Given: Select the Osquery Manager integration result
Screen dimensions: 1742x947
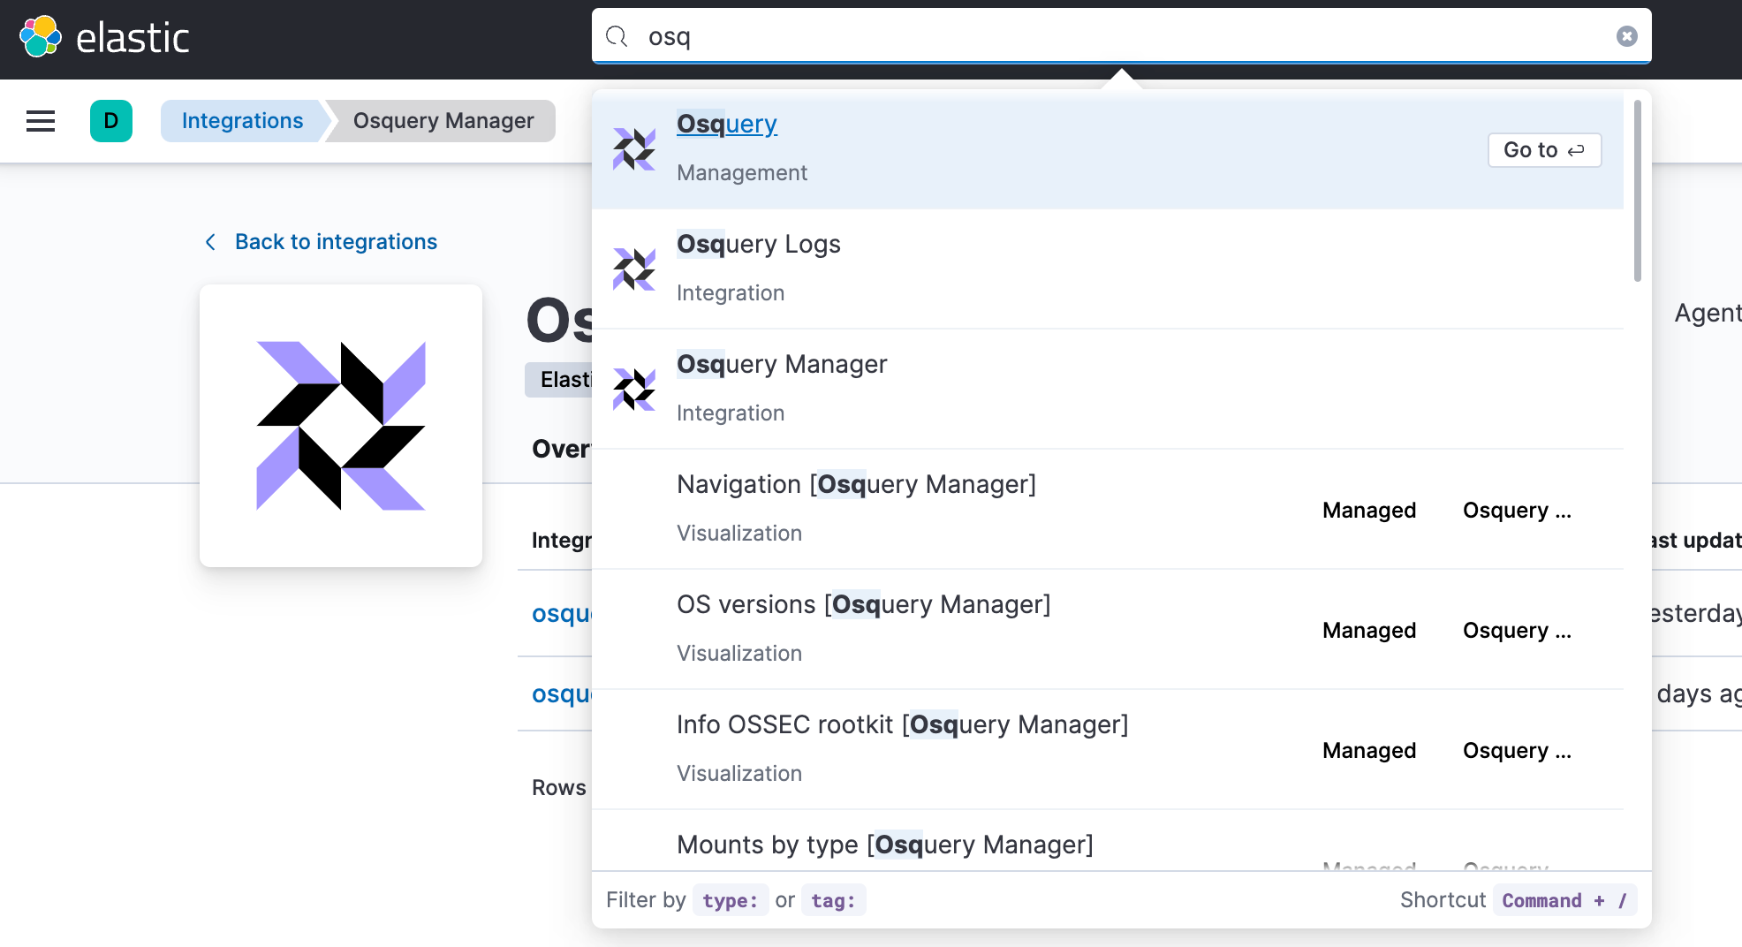Looking at the screenshot, I should coord(1108,390).
